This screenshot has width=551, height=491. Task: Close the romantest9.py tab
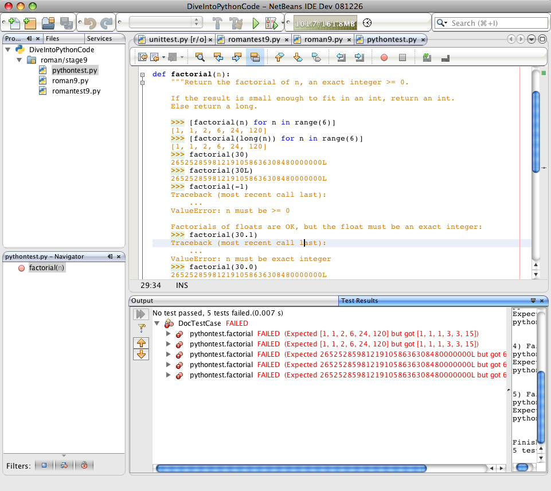pos(286,40)
